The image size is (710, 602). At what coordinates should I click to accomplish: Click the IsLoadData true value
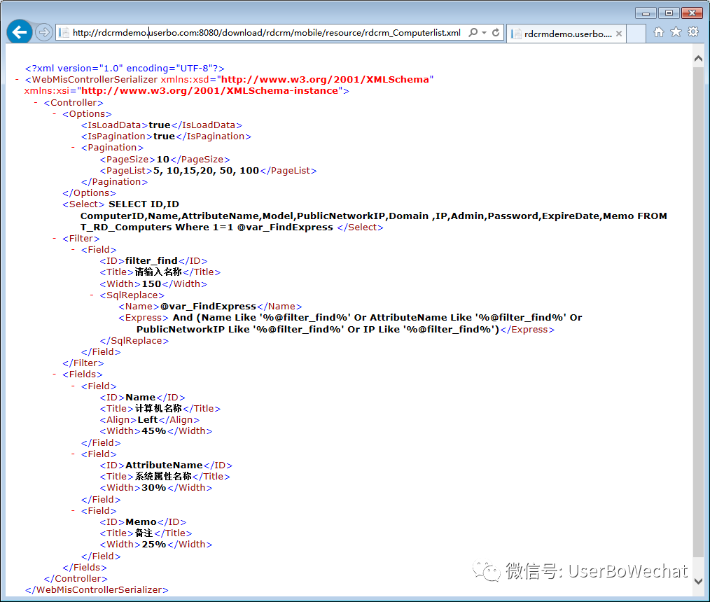click(x=160, y=125)
